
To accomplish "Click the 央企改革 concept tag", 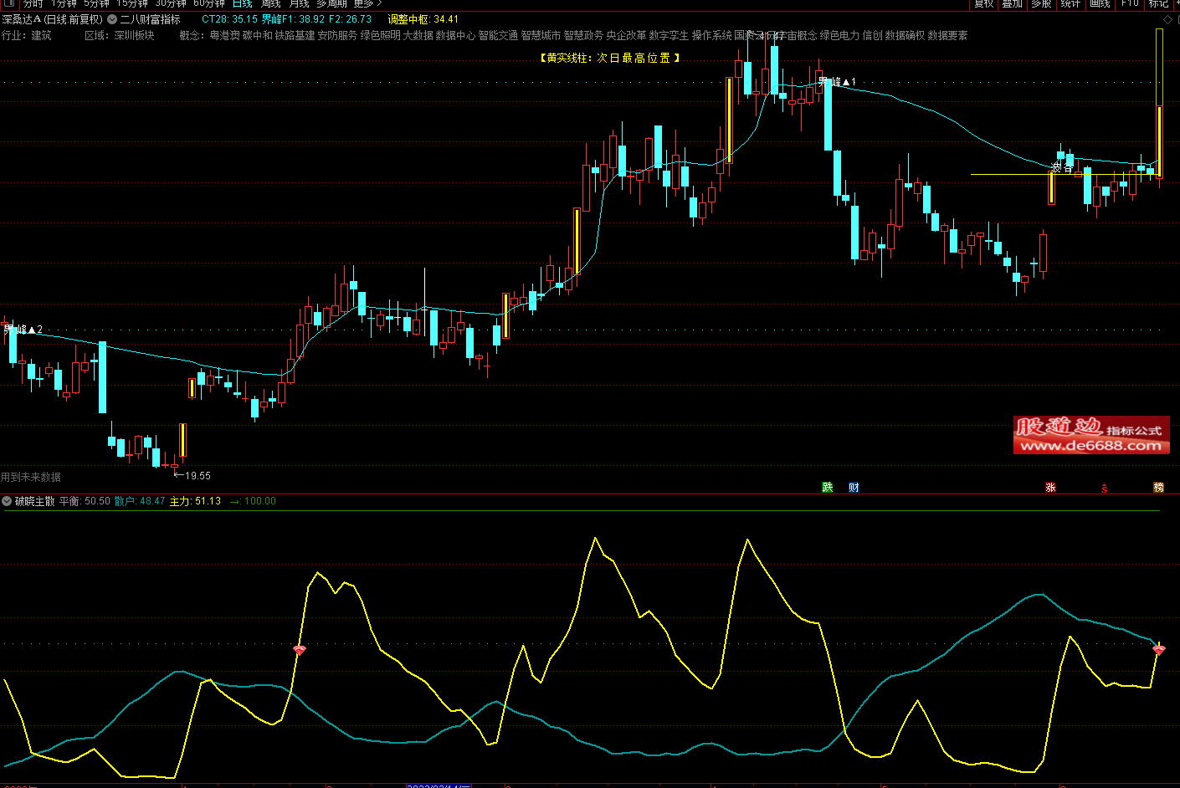I will 626,35.
